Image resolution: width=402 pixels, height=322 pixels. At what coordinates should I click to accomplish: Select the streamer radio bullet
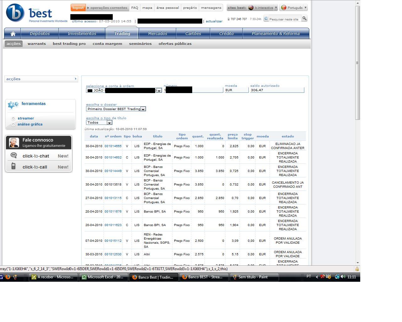[13, 119]
